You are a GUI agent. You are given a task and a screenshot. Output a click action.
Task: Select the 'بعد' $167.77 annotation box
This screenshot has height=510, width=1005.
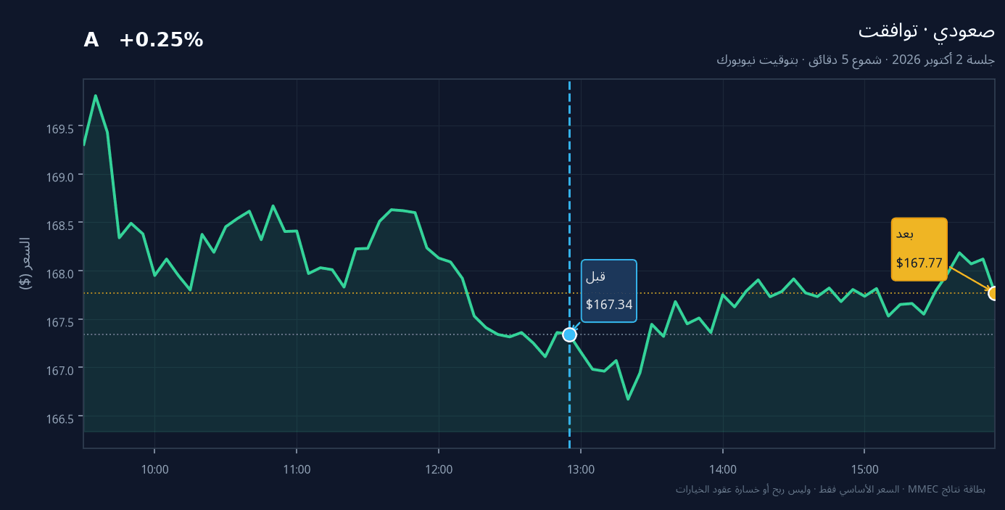[919, 249]
